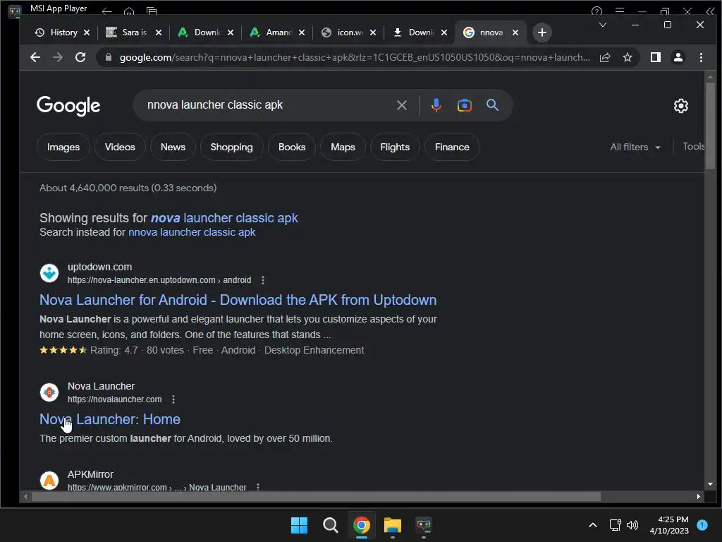Collapse MSI App Player sidebar arrows
Viewport: 722px width, 542px height.
(711, 11)
